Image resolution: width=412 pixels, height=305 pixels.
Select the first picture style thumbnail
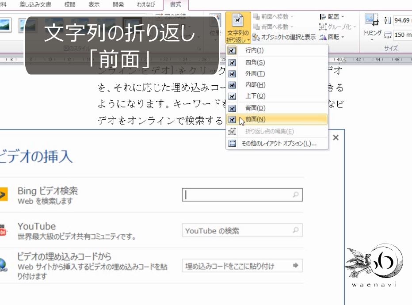coord(5,25)
